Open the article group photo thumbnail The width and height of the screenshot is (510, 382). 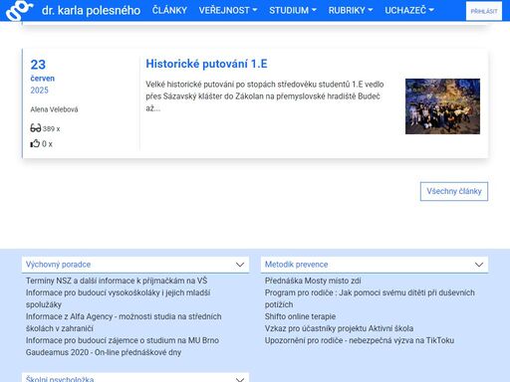pos(442,106)
